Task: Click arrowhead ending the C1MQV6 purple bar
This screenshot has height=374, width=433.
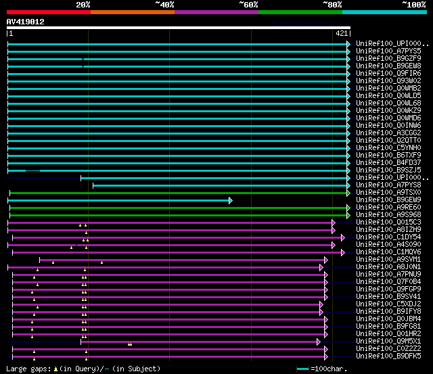Action: 343,253
